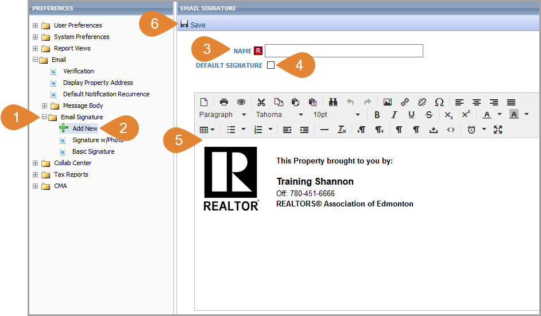Click the copy icon in editor toolbar
Viewport: 541px width, 316px height.
coord(279,102)
